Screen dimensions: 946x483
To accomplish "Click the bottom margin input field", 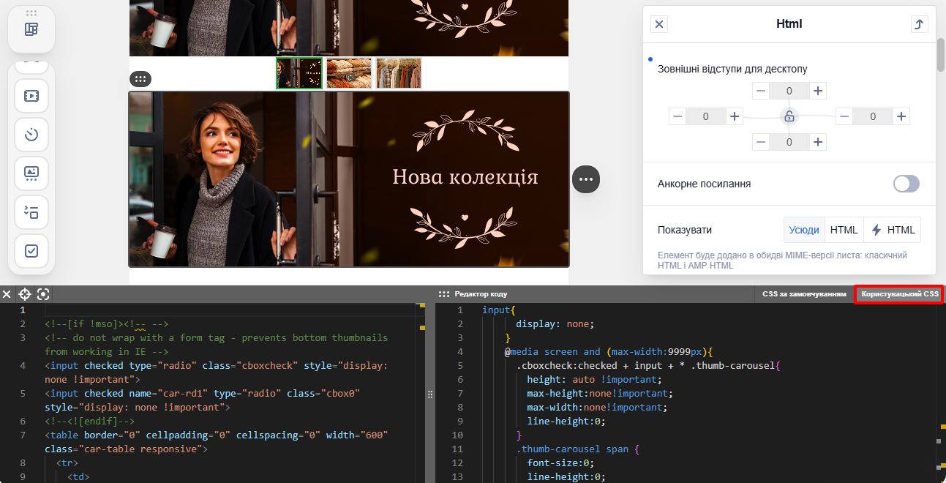I will pos(789,142).
